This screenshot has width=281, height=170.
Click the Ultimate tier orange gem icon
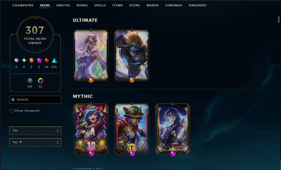[x=31, y=60]
